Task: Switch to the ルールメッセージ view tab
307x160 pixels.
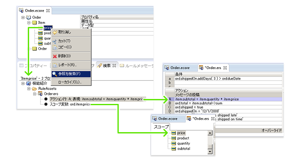Action: pos(136,66)
